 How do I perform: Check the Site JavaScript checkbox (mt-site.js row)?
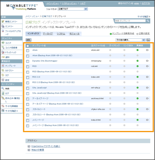(27, 88)
